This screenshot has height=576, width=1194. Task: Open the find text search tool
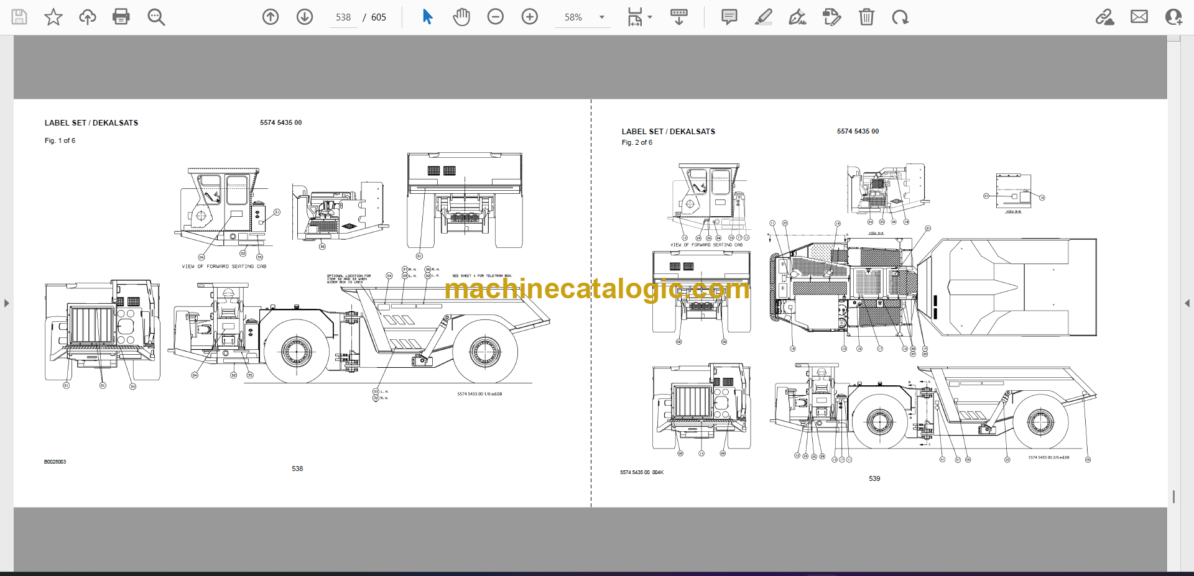click(156, 17)
